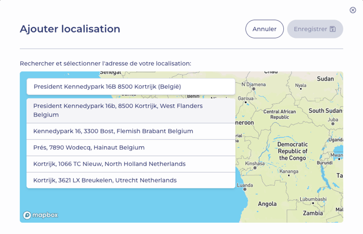Select the President Kennedypark 16b Kortrijk suggestion
This screenshot has width=363, height=234.
point(131,110)
